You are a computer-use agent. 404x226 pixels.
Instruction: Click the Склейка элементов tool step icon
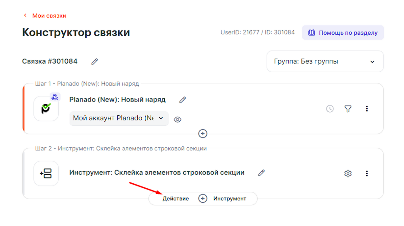tap(46, 173)
